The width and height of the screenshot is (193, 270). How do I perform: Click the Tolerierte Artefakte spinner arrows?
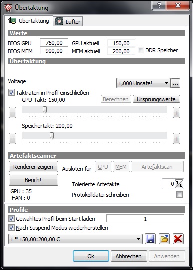(x=179, y=184)
